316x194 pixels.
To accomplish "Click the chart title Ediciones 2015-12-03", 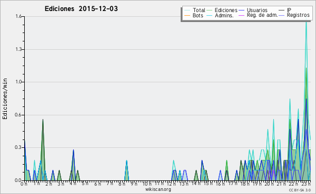I will [x=81, y=9].
